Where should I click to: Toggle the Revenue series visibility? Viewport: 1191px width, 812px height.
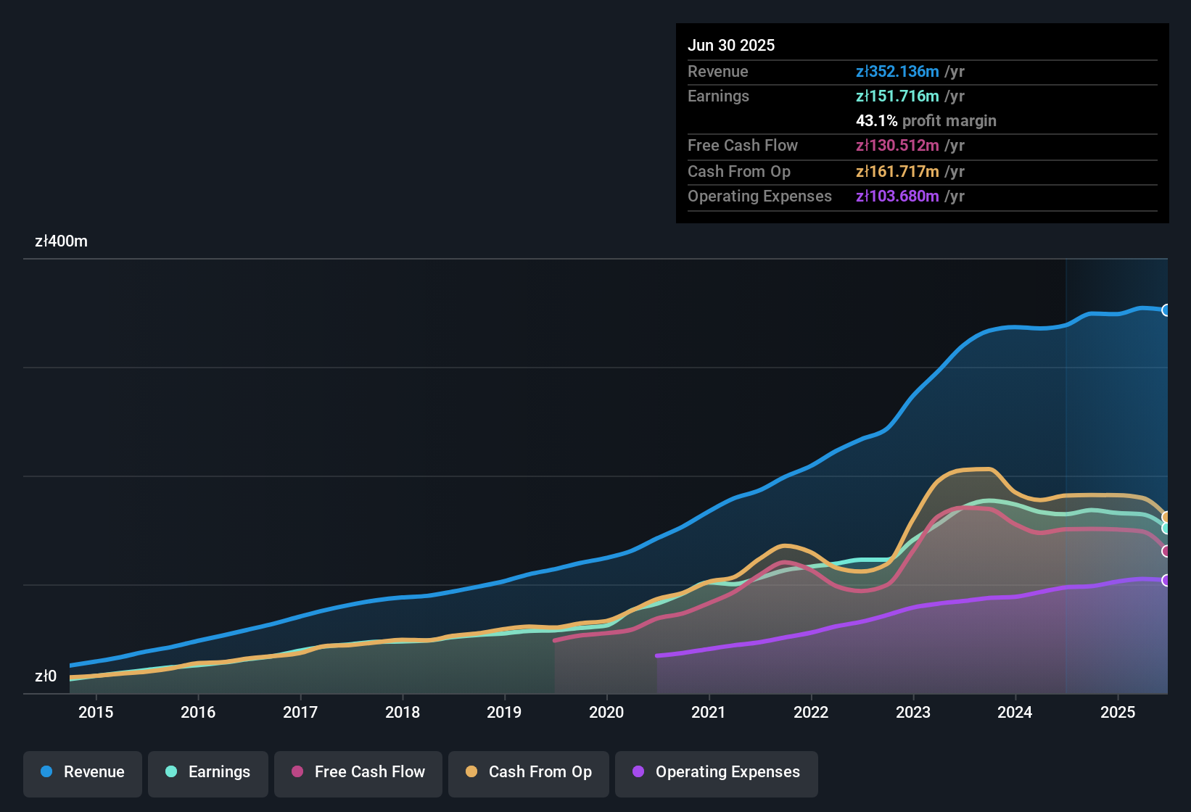[82, 772]
